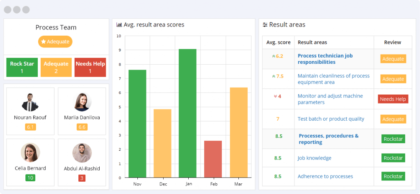
Task: Open the Job knowledge result area
Action: [x=314, y=158]
